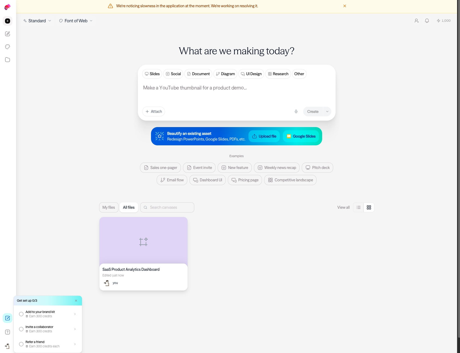Viewport: 460px width, 353px height.
Task: Click the new canvas plus icon in sidebar
Action: point(8,21)
